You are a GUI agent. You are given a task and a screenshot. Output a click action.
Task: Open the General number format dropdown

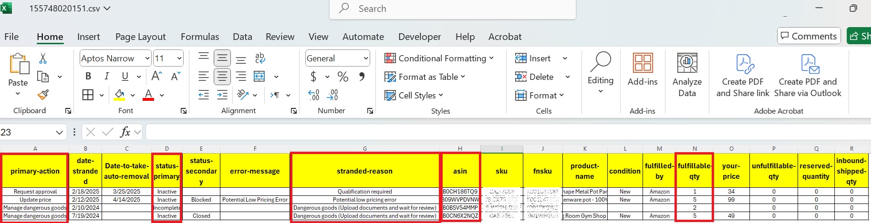[x=366, y=58]
